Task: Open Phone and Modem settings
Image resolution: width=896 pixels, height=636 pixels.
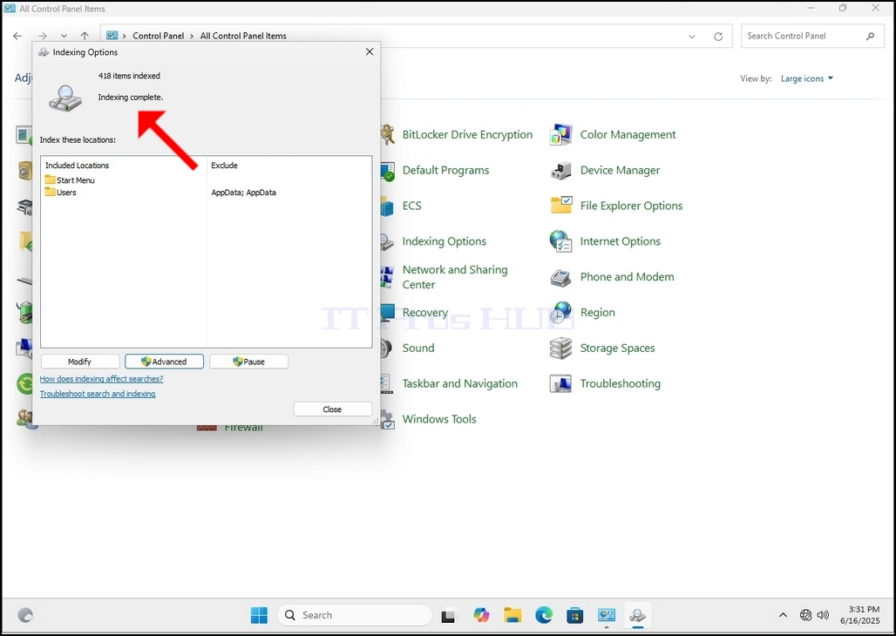Action: pyautogui.click(x=627, y=276)
